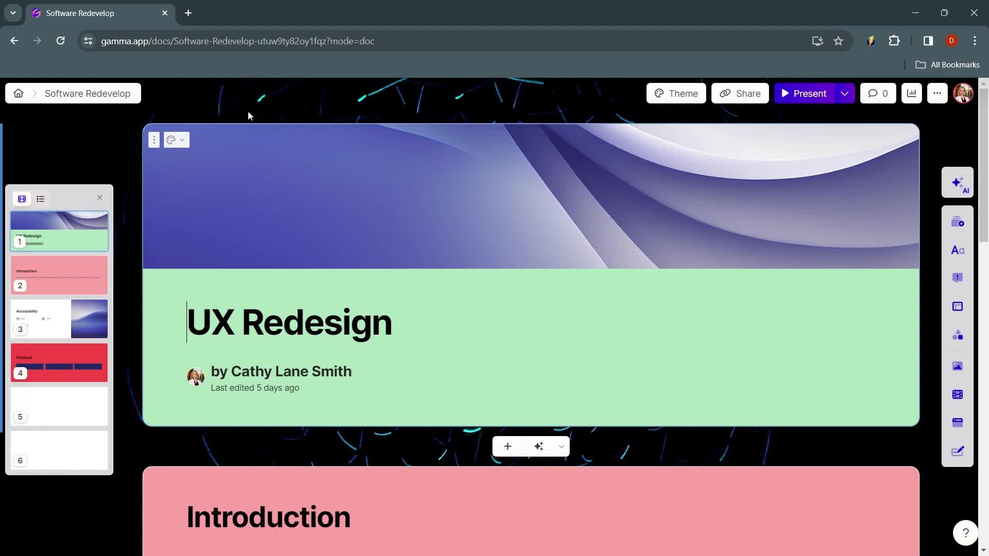
Task: Open the AI generate card dropdown
Action: [561, 446]
